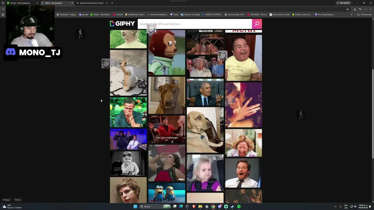Image resolution: width=374 pixels, height=210 pixels.
Task: Open MakeEmoji | Create bookmark
Action: [135, 15]
